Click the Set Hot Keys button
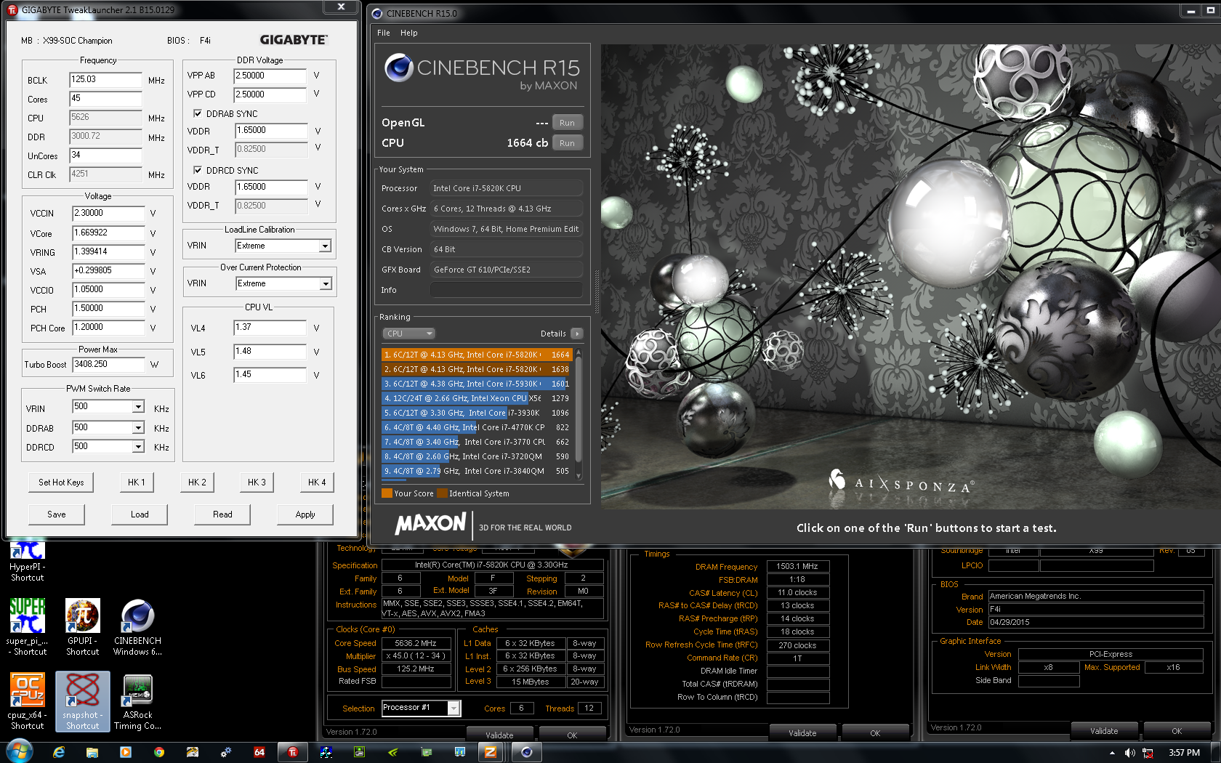This screenshot has height=763, width=1221. coord(61,483)
